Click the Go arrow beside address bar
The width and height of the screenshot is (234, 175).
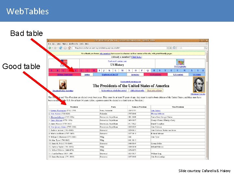[x=171, y=48]
